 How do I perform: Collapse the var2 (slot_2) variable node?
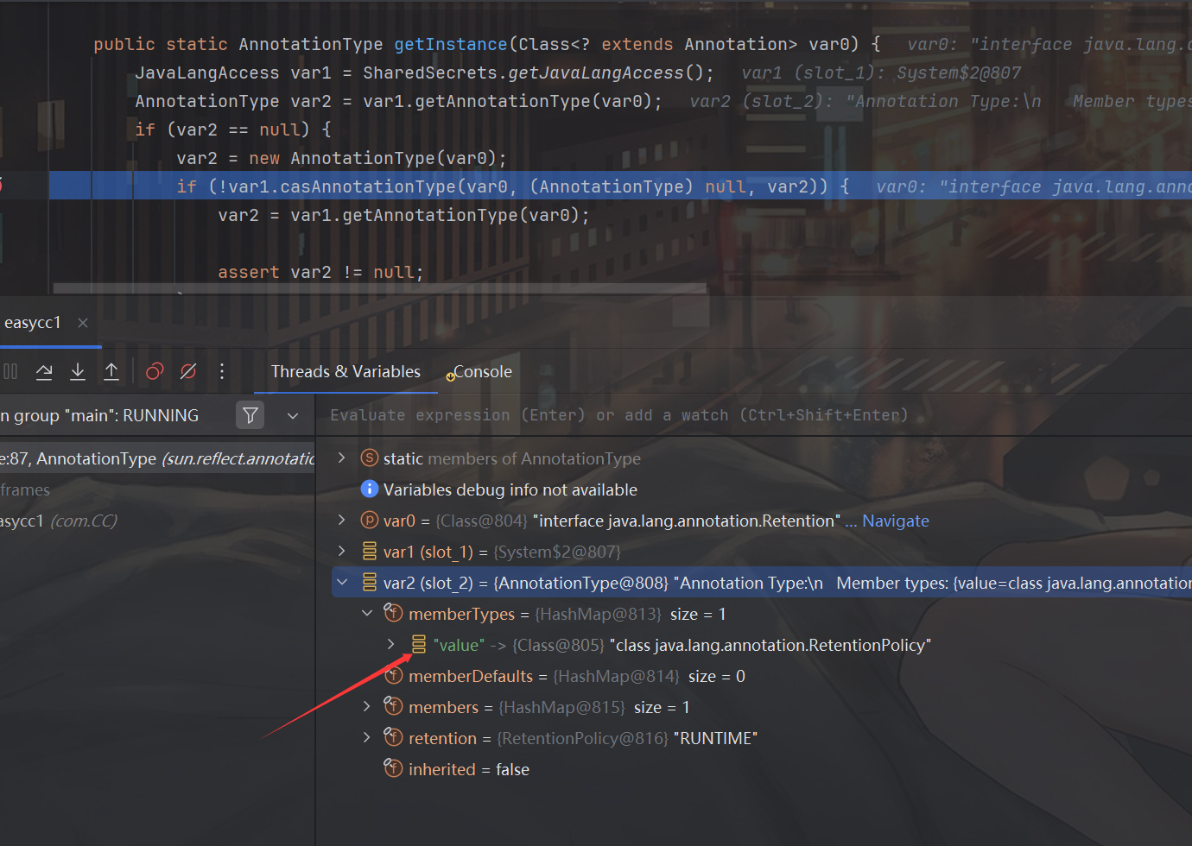pos(342,583)
